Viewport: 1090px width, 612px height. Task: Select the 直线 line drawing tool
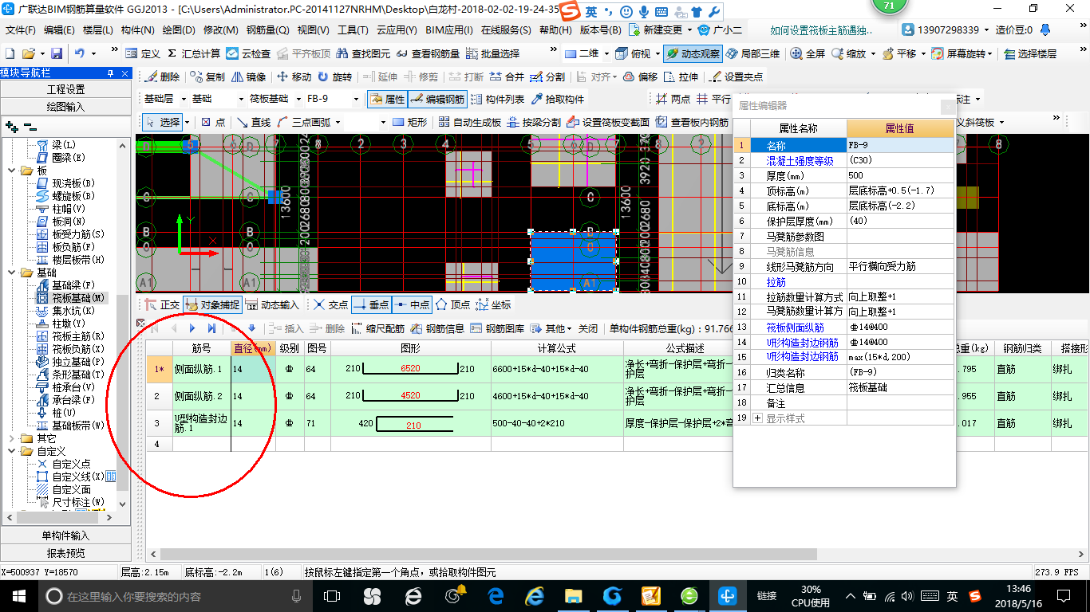pyautogui.click(x=253, y=122)
